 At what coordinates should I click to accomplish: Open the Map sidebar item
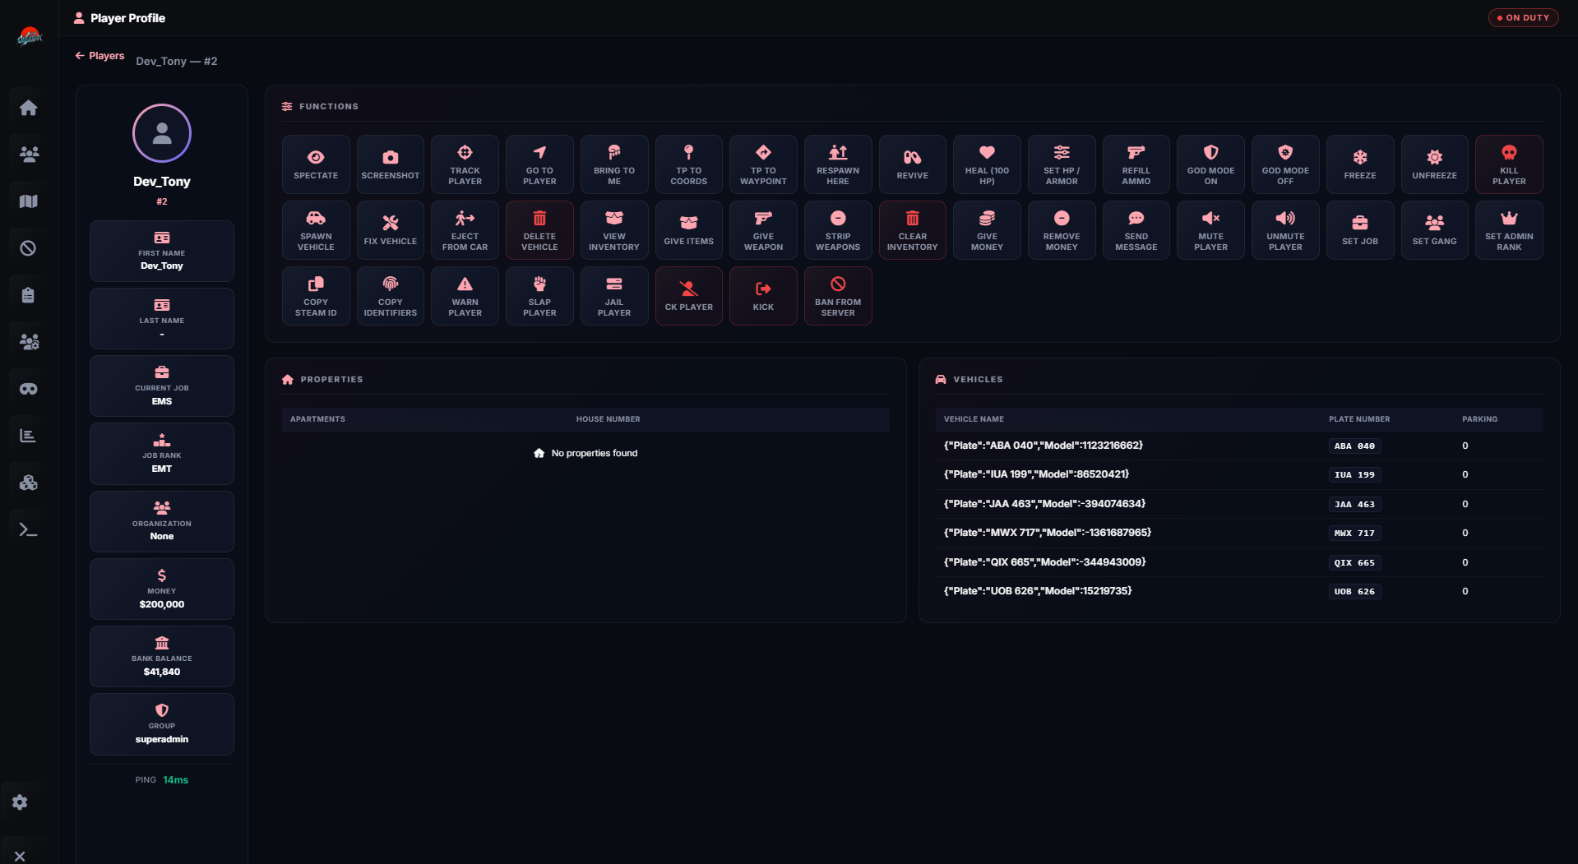29,201
